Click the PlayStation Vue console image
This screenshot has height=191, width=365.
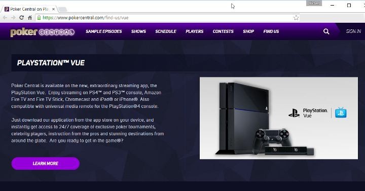(279, 118)
